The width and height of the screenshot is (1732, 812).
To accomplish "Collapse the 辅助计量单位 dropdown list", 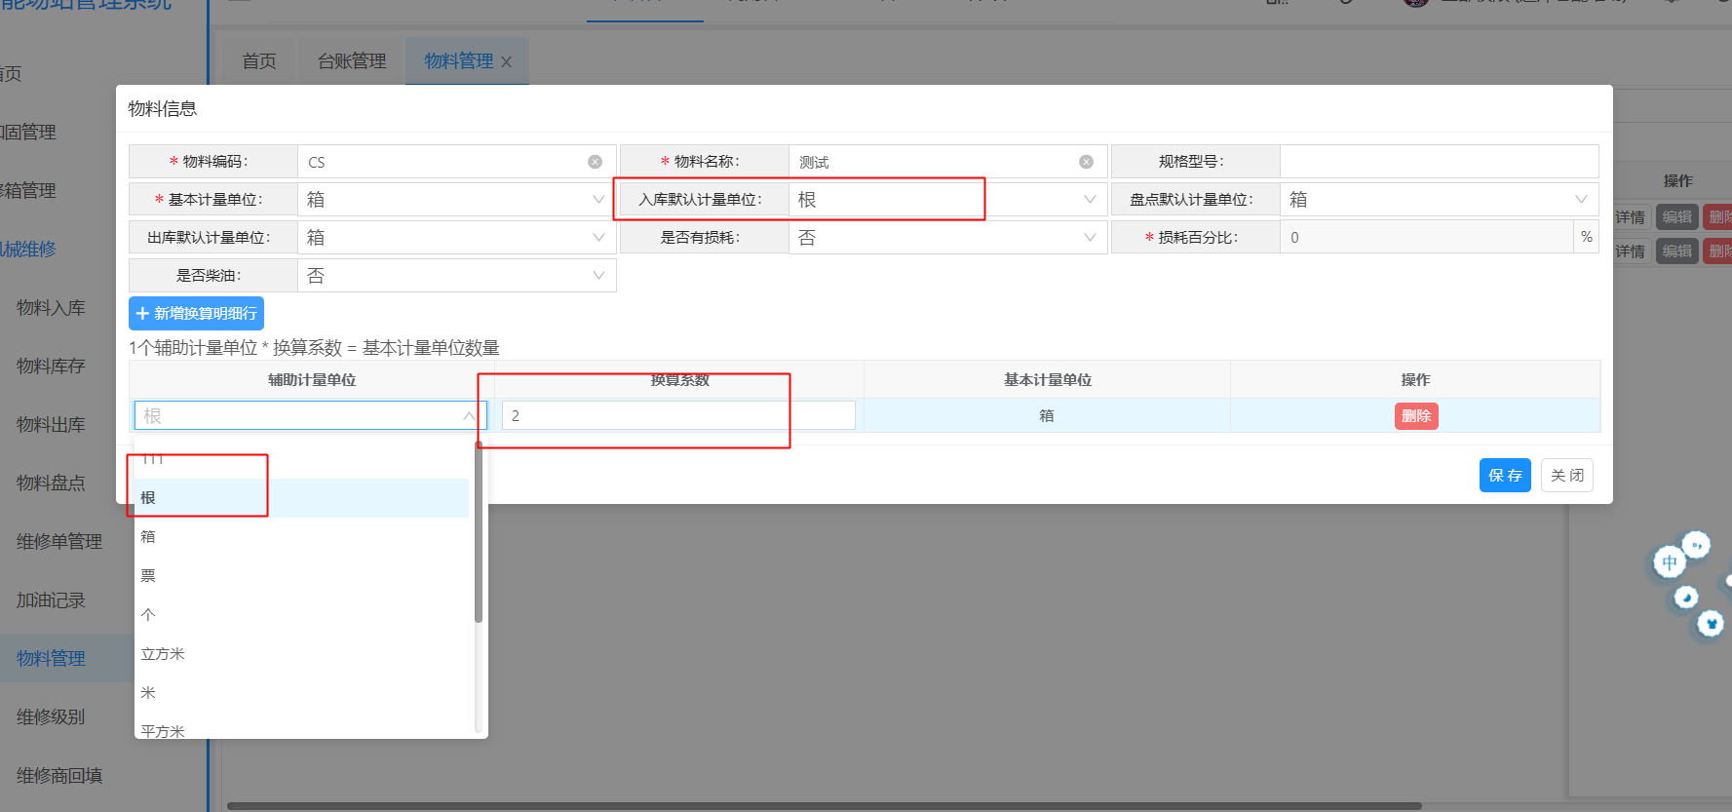I will (469, 416).
